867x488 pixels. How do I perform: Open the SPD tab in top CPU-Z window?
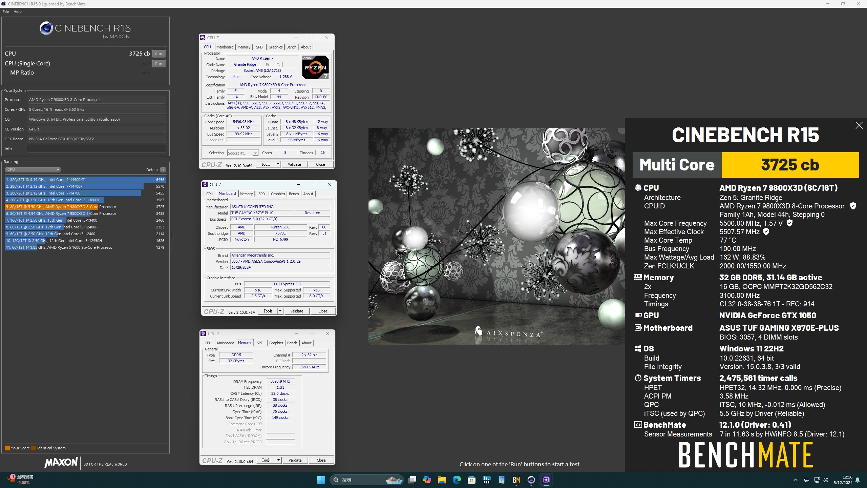click(x=259, y=47)
